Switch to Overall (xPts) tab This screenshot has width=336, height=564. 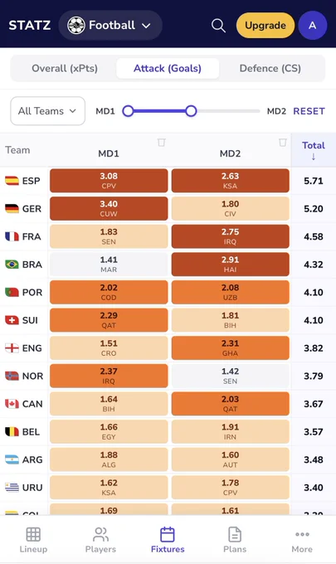pyautogui.click(x=65, y=68)
